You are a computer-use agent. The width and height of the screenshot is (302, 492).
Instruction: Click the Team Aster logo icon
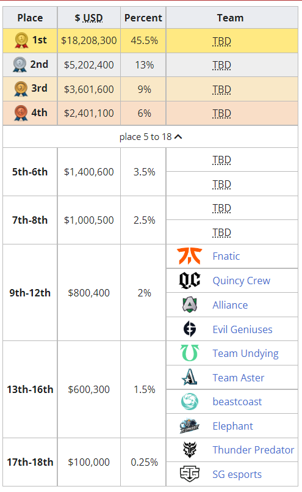click(190, 377)
